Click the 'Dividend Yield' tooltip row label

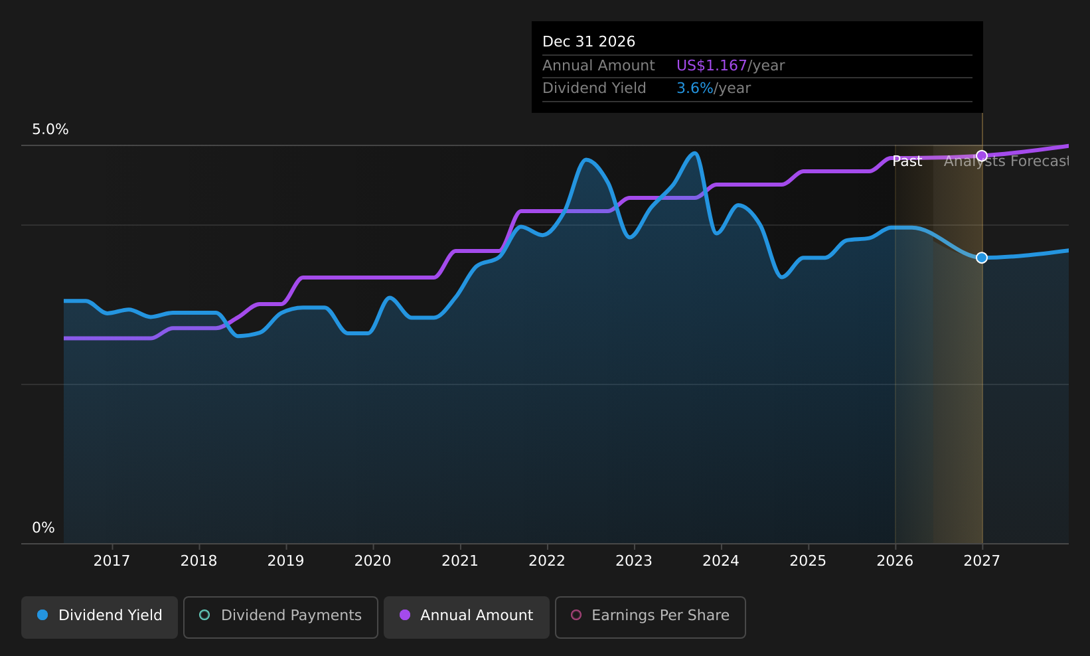coord(594,88)
